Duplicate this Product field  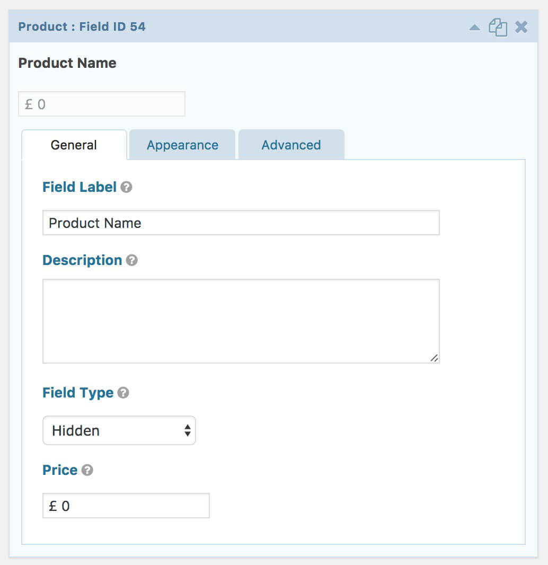click(498, 27)
